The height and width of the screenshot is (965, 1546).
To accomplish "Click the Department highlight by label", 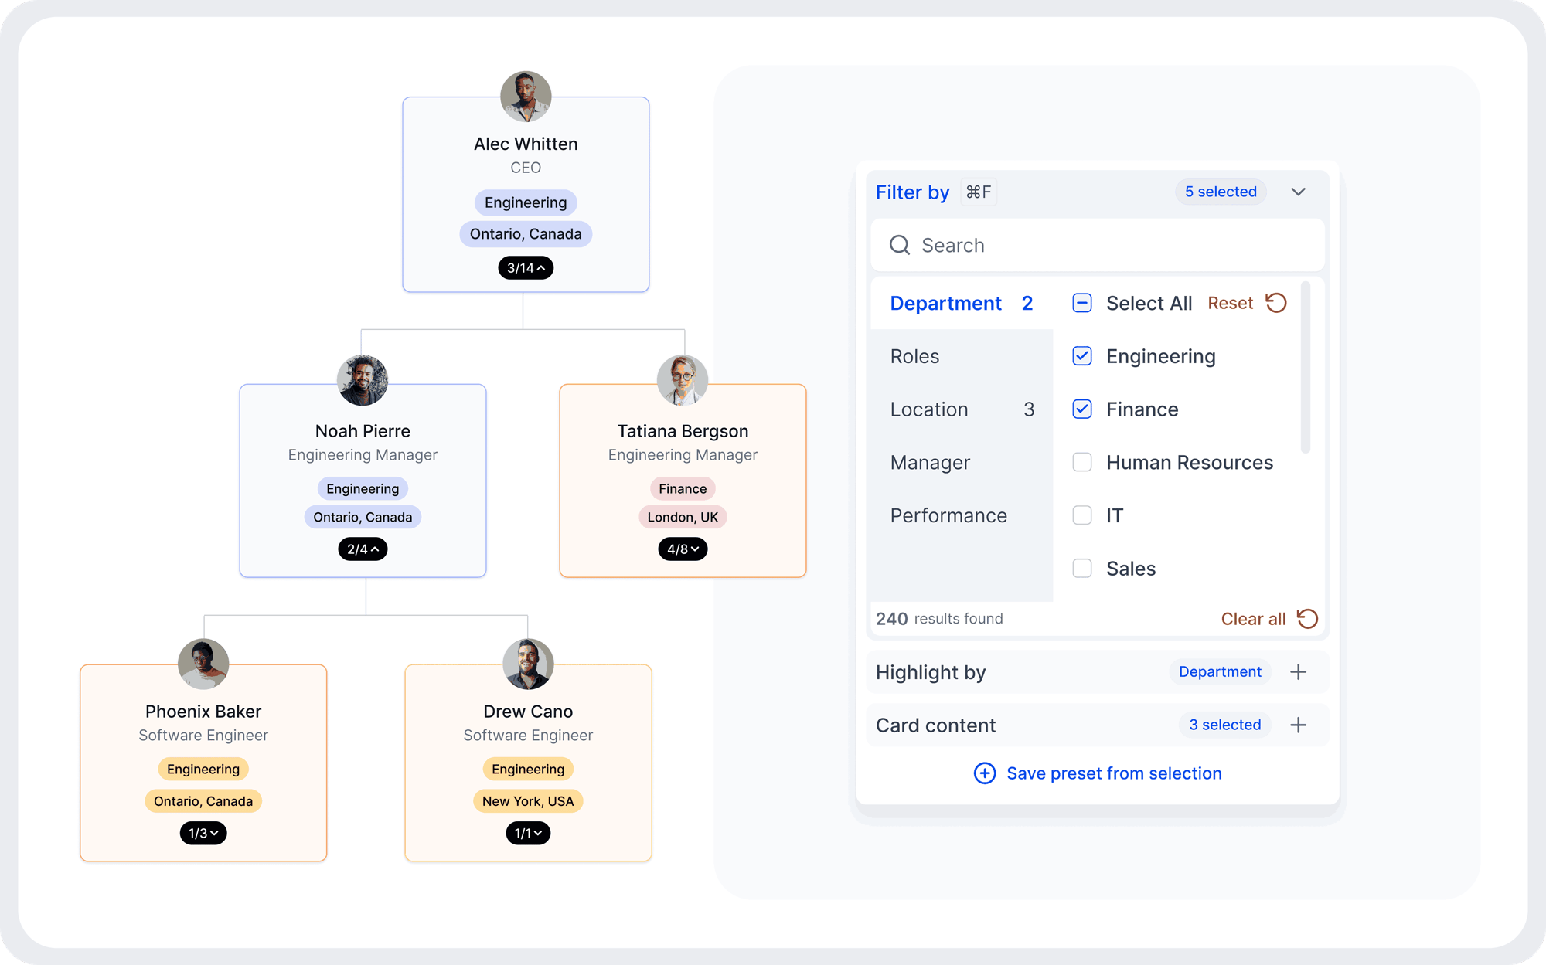I will pyautogui.click(x=1219, y=671).
